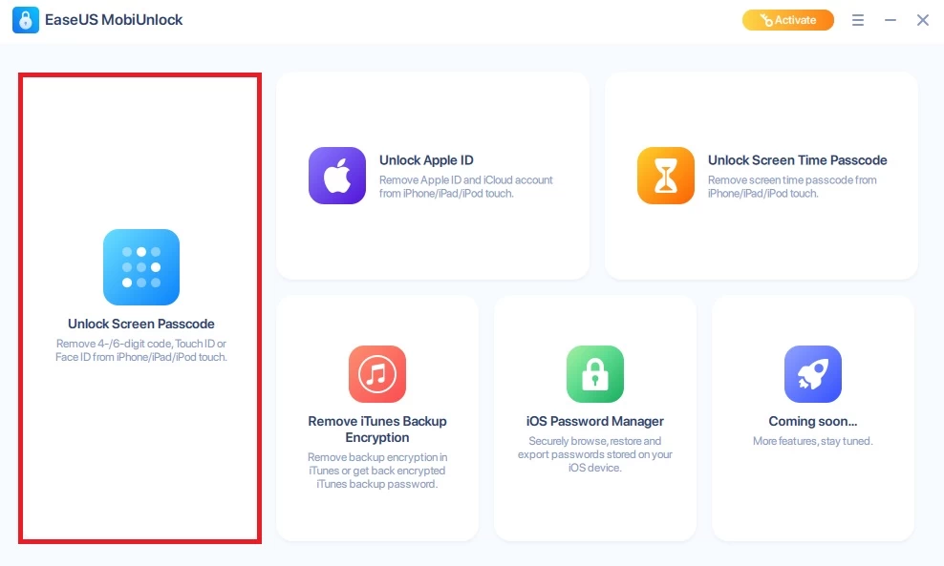The width and height of the screenshot is (944, 566).
Task: Click 'Remove backup encryption in iTunes' description
Action: [376, 471]
